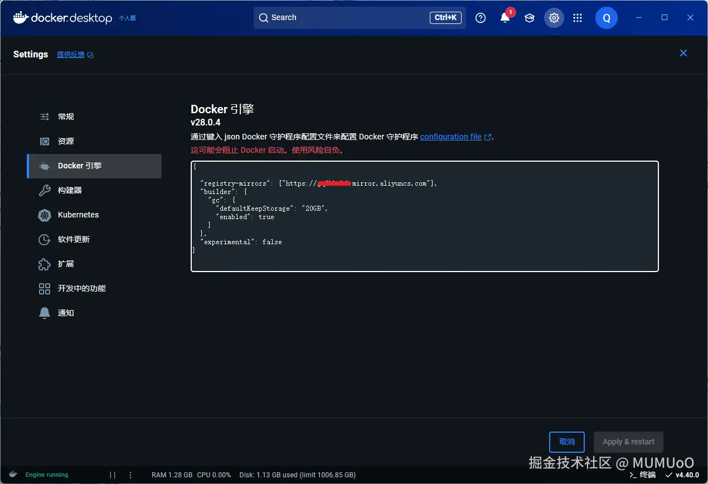
Task: Click the 常规 sliders icon
Action: pyautogui.click(x=45, y=117)
